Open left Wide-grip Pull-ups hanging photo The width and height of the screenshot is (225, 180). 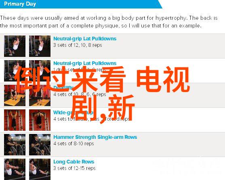pos(15,120)
